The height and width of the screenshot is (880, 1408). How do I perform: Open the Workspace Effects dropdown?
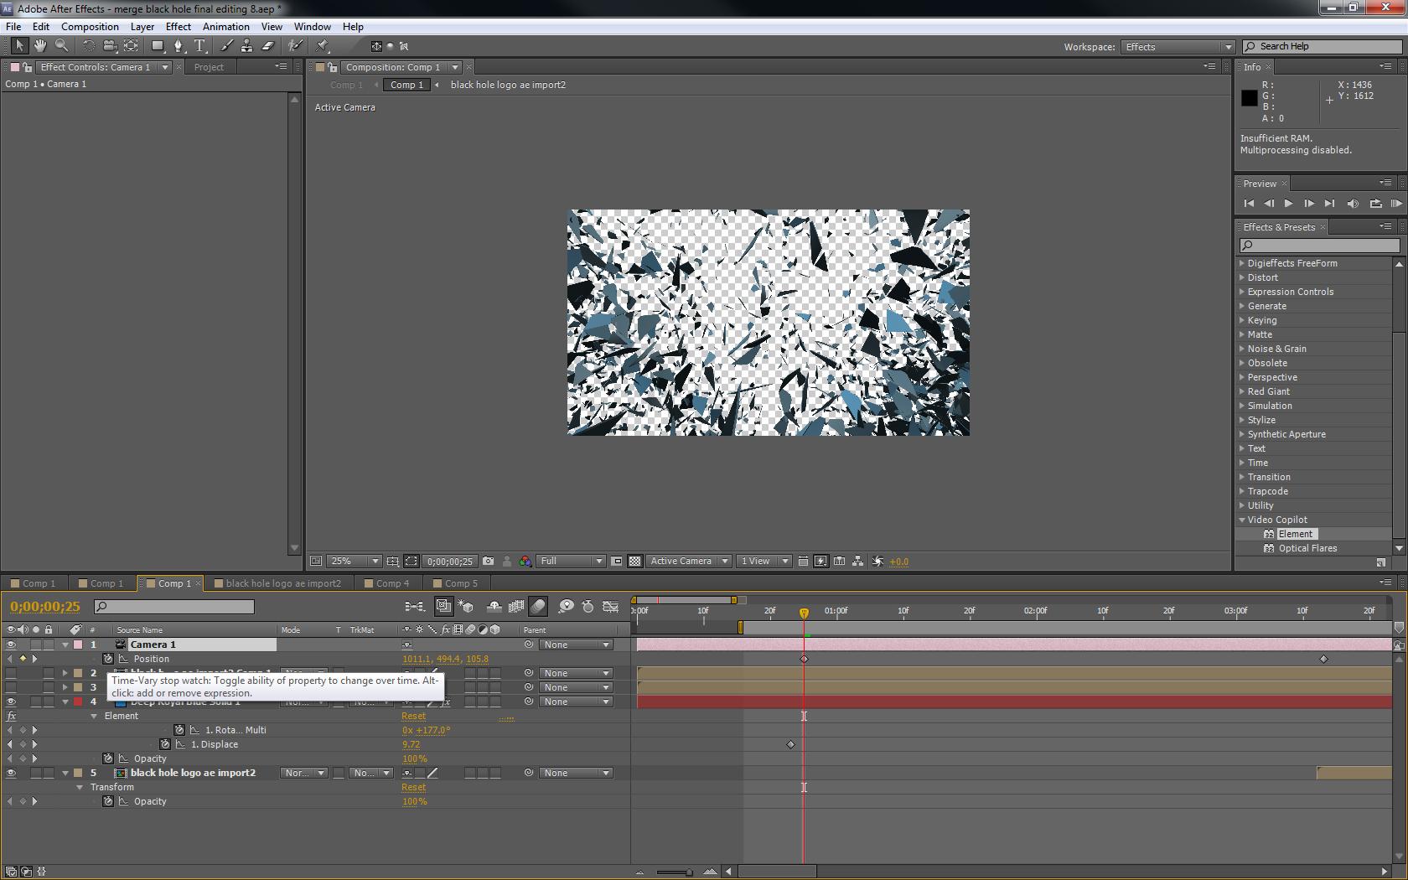pos(1178,47)
